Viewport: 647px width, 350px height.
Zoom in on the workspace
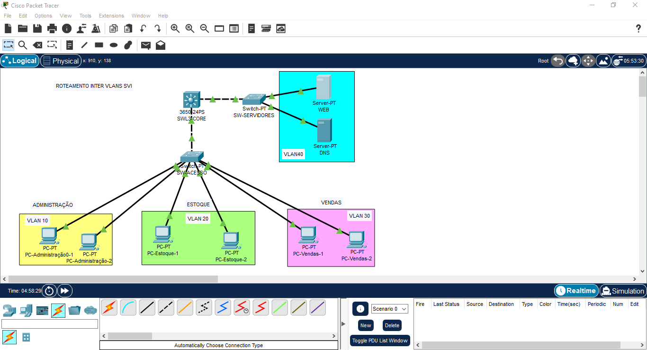click(x=175, y=28)
